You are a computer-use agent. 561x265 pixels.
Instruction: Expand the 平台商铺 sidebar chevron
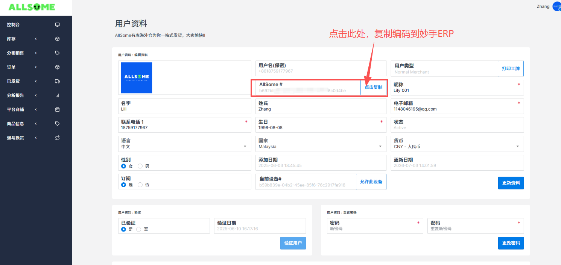pyautogui.click(x=36, y=110)
